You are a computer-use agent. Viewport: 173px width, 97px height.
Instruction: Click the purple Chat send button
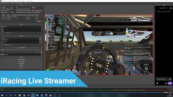[170, 83]
